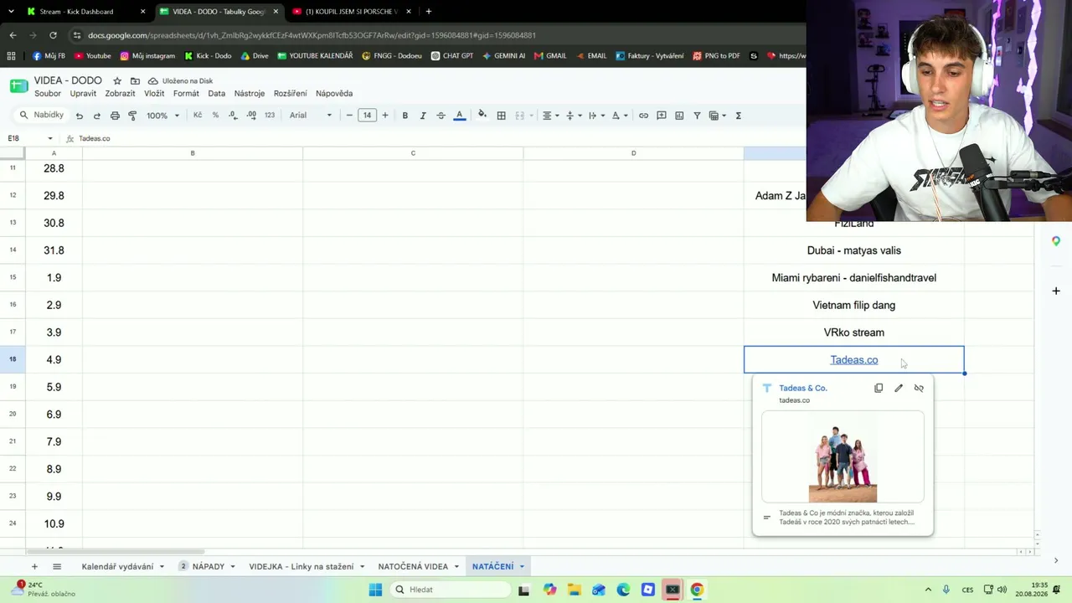Open the Vložit menu
This screenshot has height=603, width=1072.
pyautogui.click(x=154, y=94)
